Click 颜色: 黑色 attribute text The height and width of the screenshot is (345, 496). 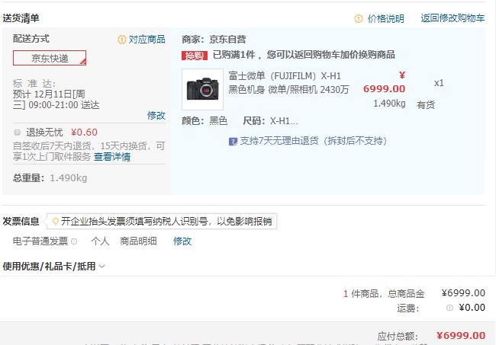[205, 121]
